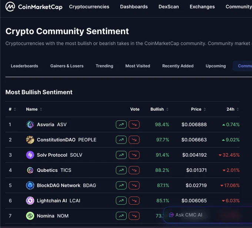Open the CoinMarketCap logo home link
The image size is (252, 228).
[34, 7]
